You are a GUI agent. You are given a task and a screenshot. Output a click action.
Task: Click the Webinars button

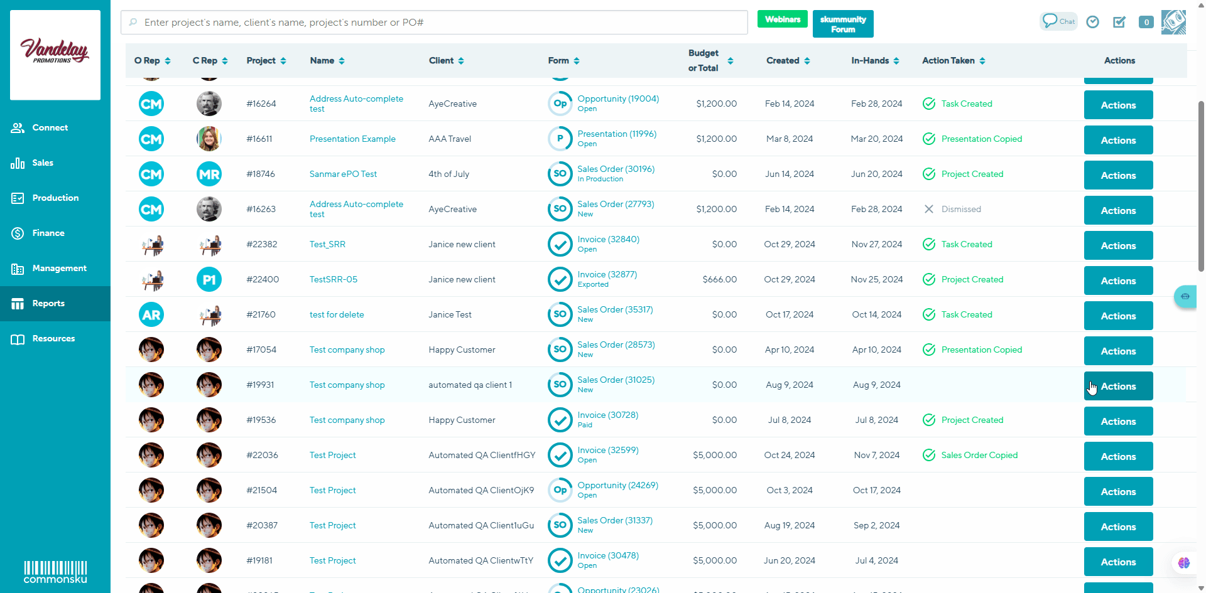click(x=782, y=19)
